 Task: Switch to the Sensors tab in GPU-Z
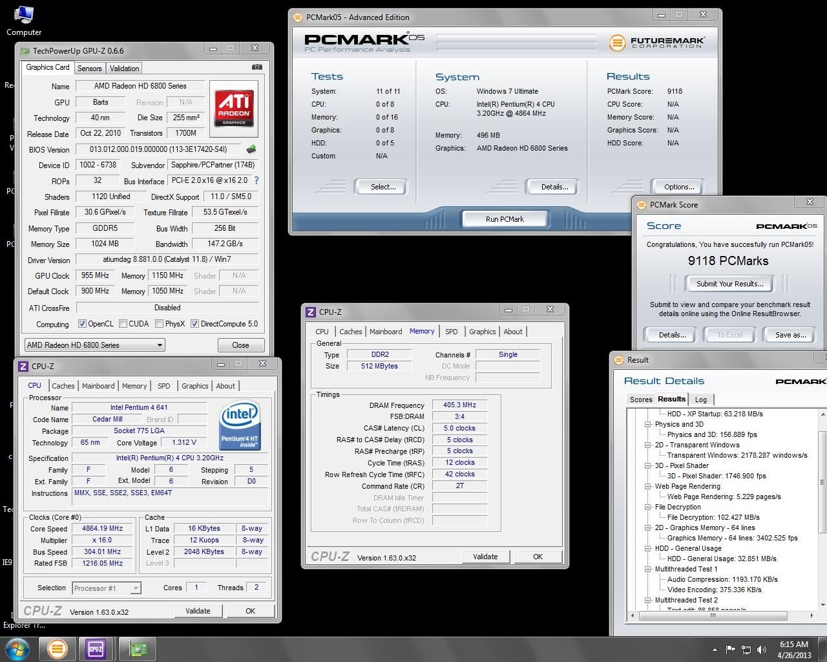pos(89,69)
